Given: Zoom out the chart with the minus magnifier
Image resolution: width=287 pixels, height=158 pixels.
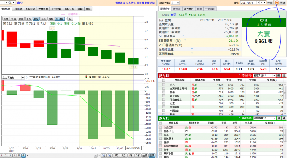Looking at the screenshot, I should [x=104, y=156].
